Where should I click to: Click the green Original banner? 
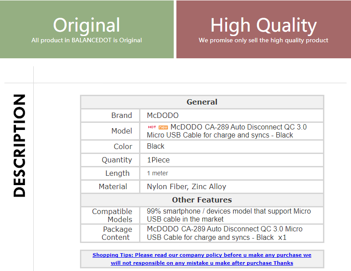(87, 29)
